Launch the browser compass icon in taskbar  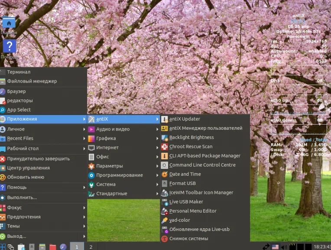[63, 247]
